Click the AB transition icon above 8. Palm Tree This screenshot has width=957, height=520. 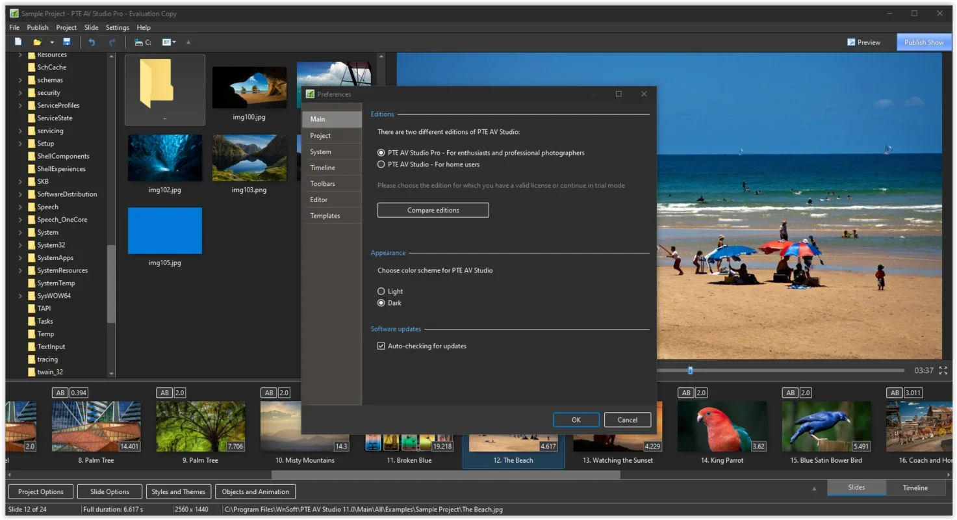click(60, 393)
